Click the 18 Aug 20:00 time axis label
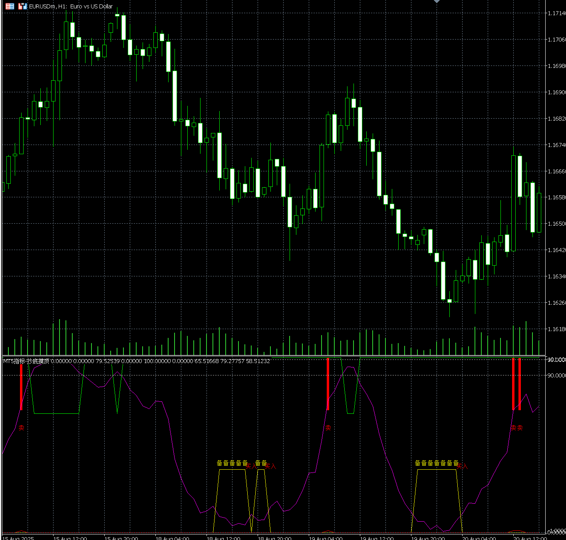 tap(275, 538)
